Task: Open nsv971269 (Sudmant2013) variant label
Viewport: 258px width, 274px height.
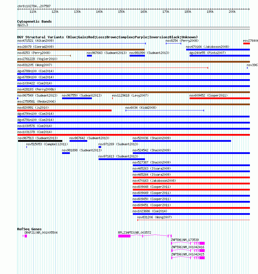Action: [x=118, y=144]
